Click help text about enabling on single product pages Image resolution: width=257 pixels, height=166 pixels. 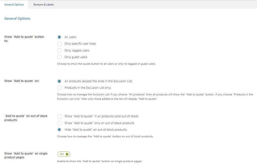click(99, 161)
